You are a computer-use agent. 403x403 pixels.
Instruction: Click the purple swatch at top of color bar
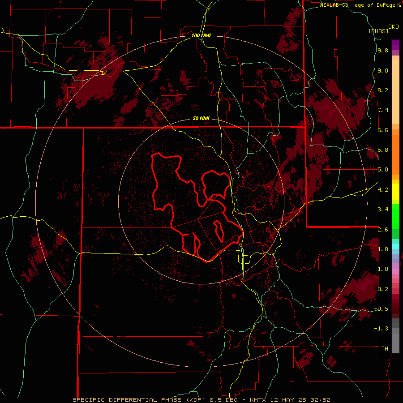tap(395, 45)
